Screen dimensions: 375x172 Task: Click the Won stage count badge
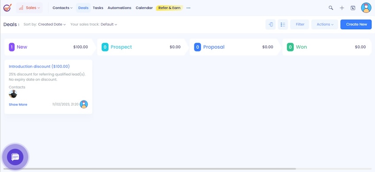click(x=290, y=47)
